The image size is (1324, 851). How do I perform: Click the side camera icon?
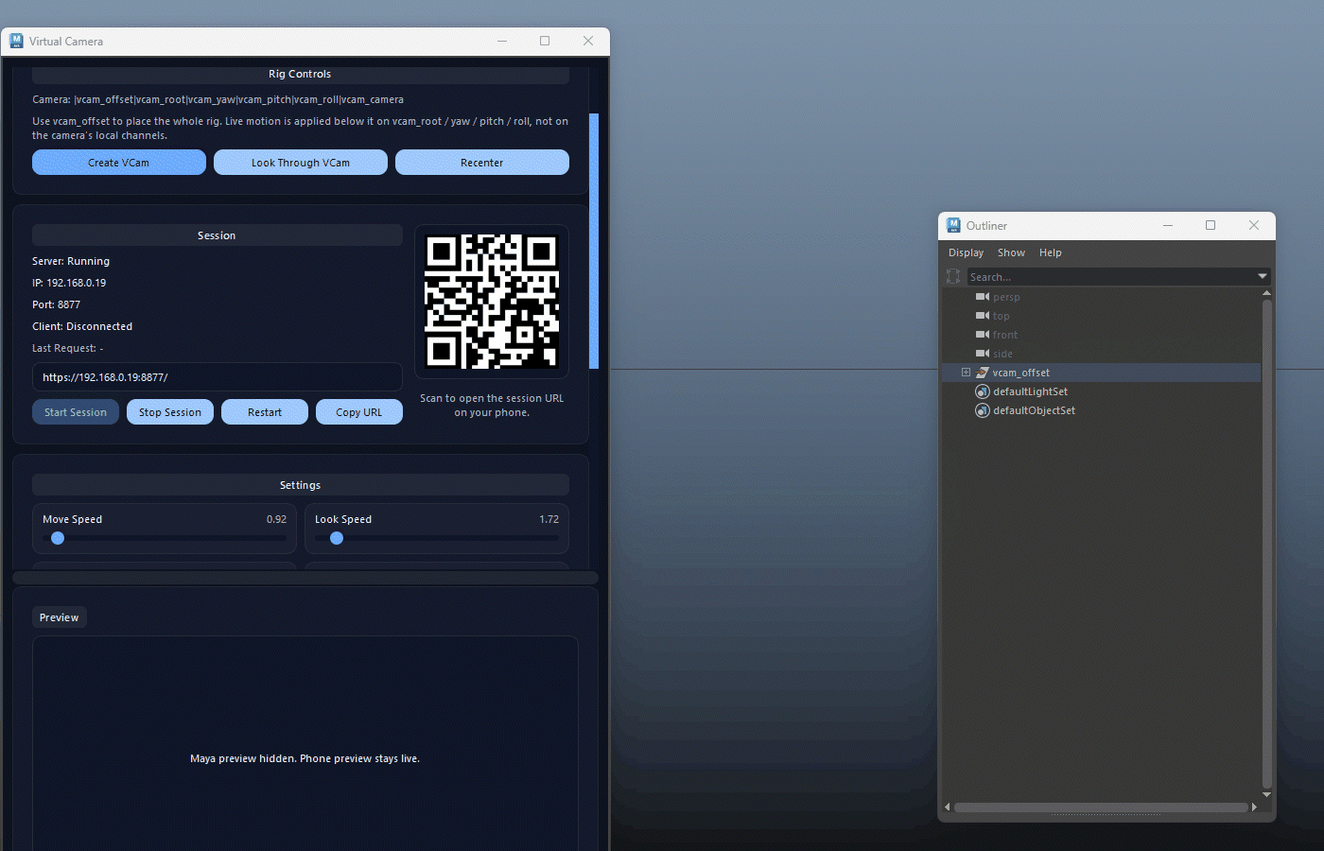tap(983, 354)
